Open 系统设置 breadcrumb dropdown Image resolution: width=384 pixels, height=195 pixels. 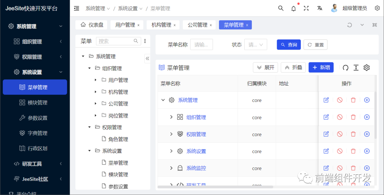[x=130, y=9]
